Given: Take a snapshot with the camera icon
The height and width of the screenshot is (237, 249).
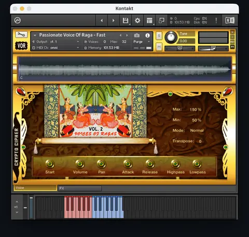Looking at the screenshot, I should pos(137,35).
